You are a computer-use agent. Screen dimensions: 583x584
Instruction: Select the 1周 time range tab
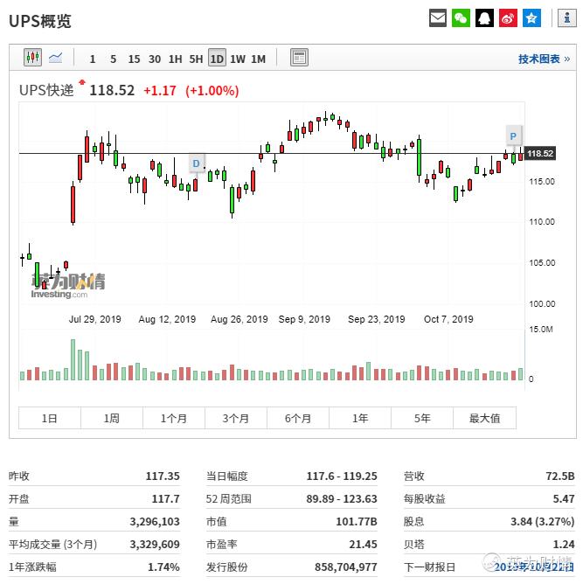tap(112, 418)
